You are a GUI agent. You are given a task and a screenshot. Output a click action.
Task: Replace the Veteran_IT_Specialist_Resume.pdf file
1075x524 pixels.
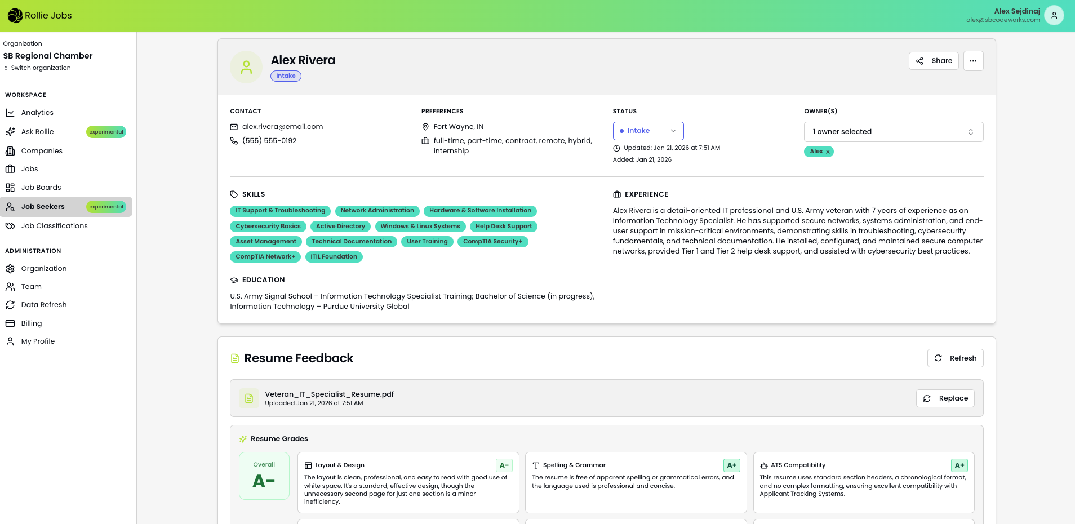[945, 398]
